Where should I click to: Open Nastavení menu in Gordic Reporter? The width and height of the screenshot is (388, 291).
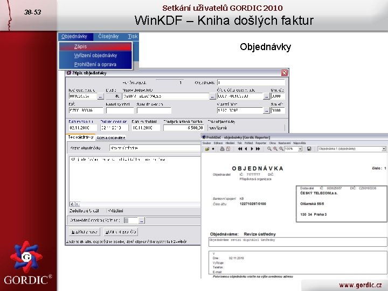(285, 143)
